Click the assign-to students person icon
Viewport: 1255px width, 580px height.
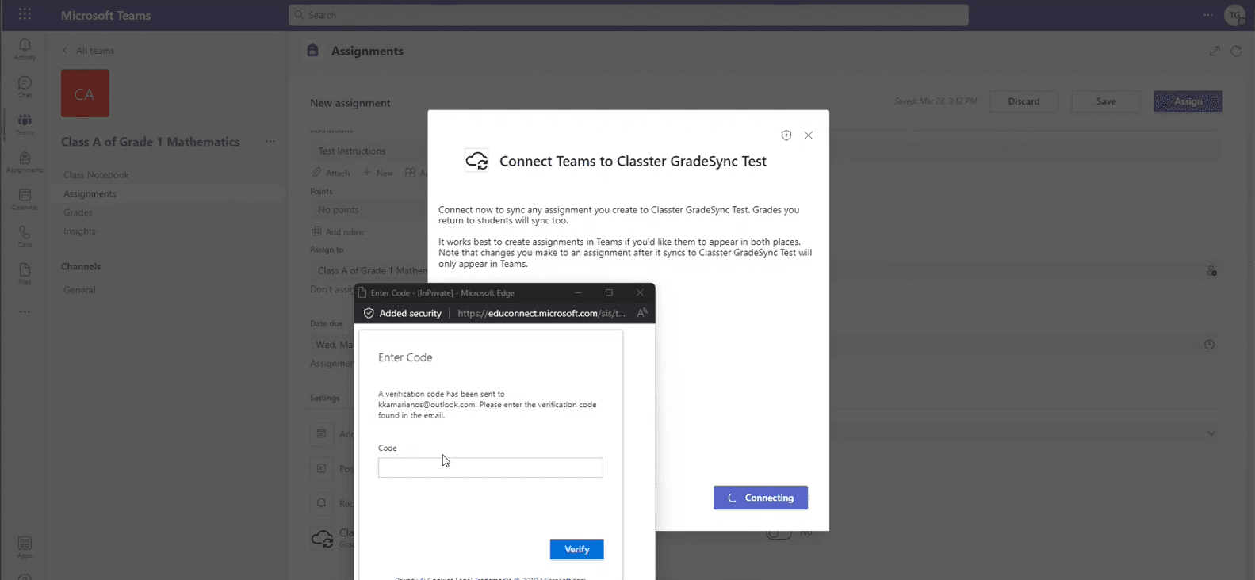pyautogui.click(x=1211, y=271)
